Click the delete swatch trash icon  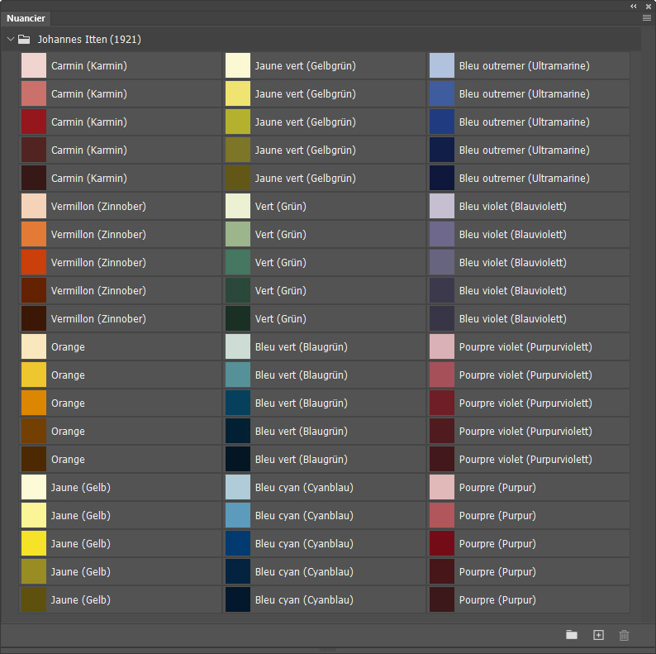click(x=625, y=635)
